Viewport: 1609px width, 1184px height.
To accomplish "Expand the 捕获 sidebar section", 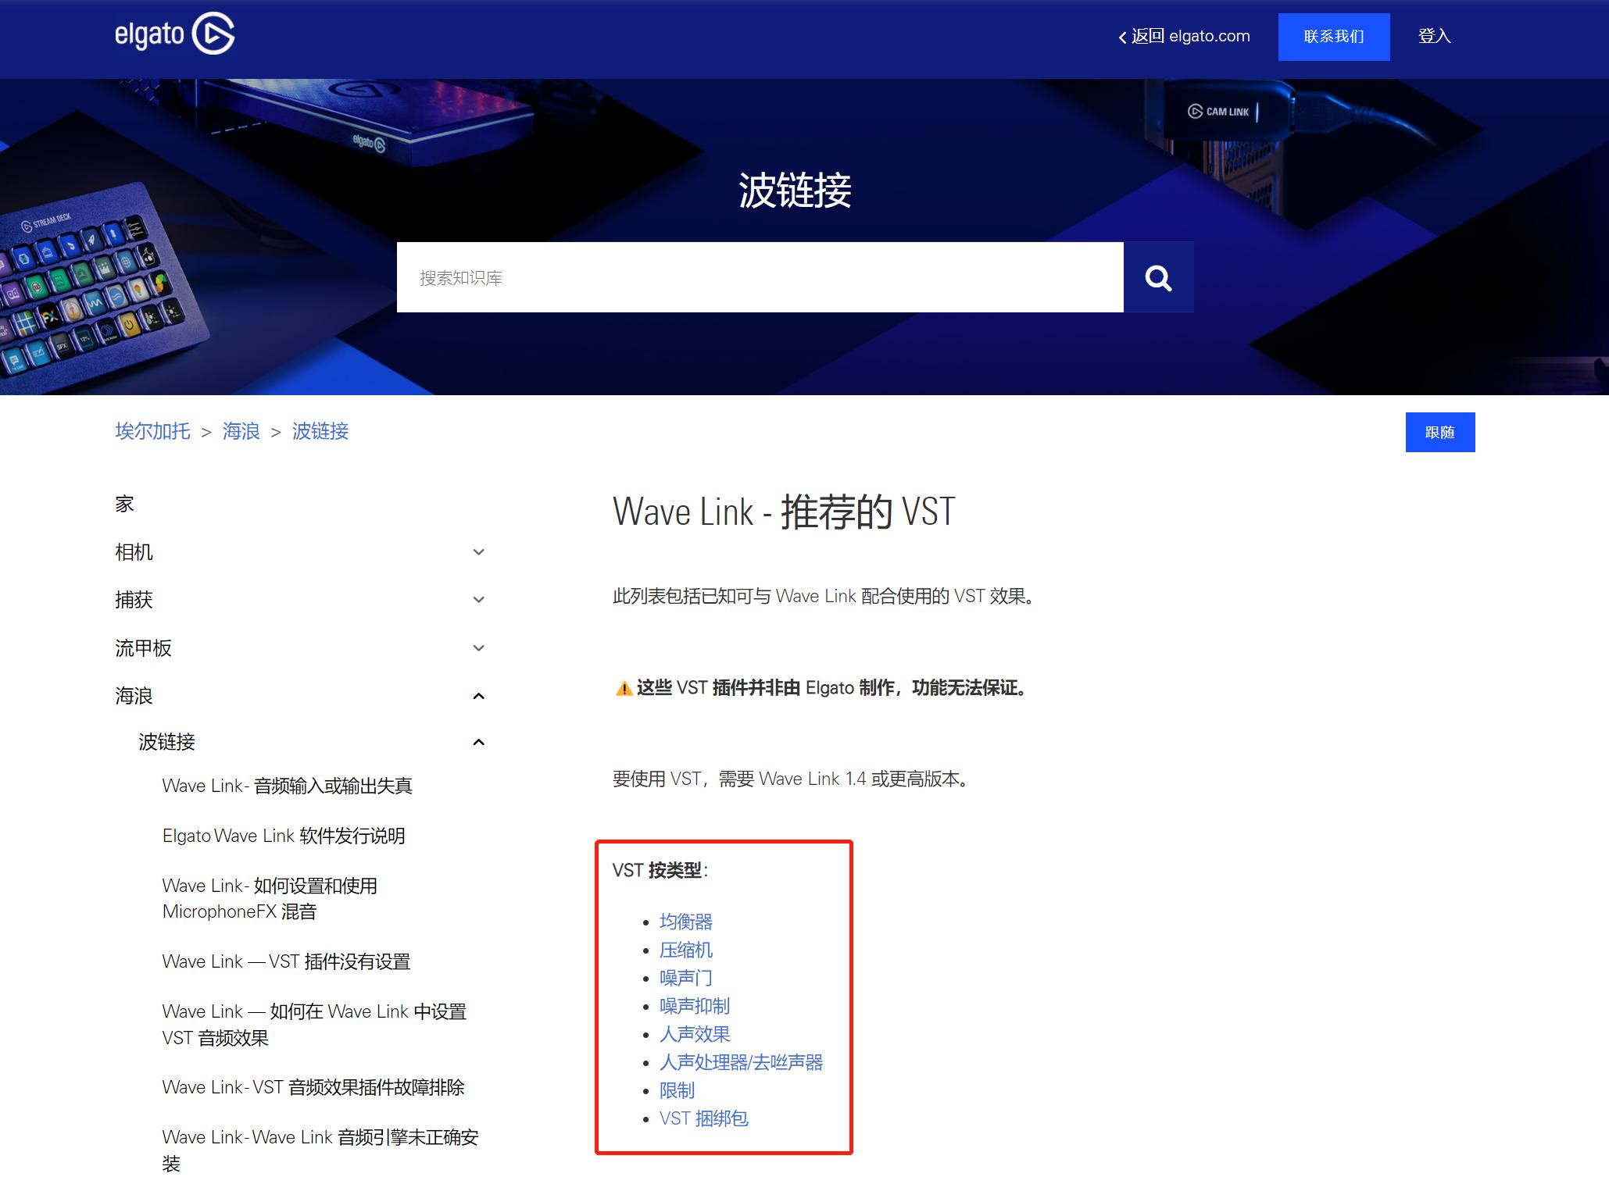I will click(x=478, y=600).
